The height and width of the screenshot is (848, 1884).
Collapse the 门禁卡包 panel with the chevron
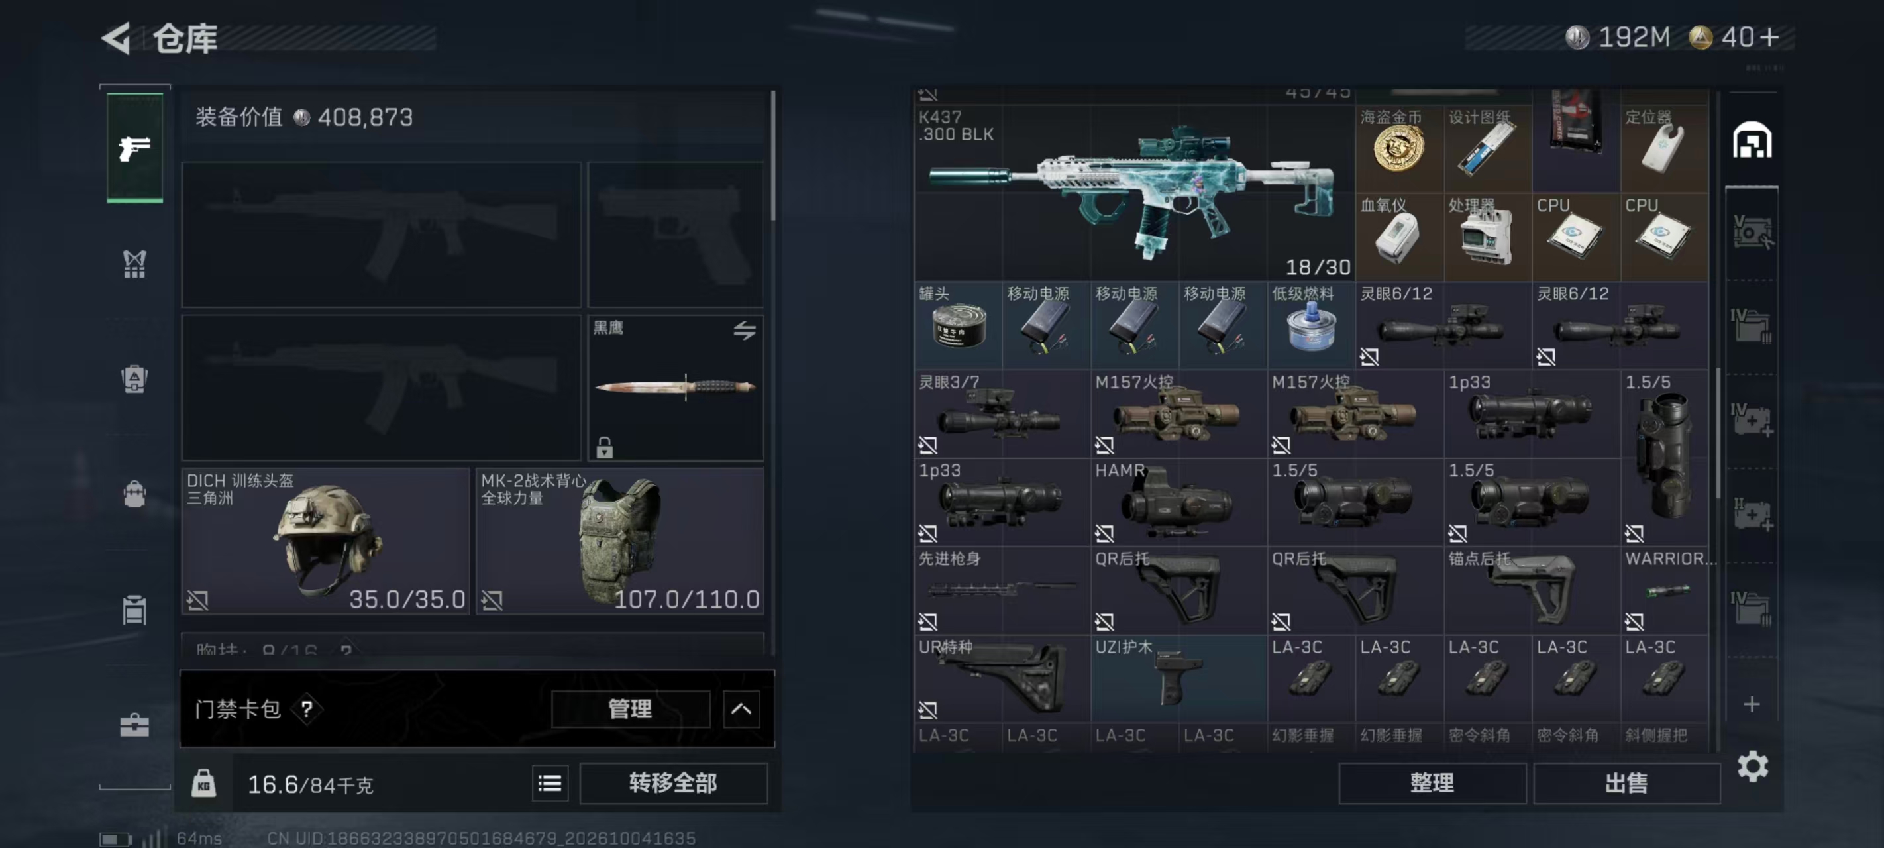coord(741,708)
